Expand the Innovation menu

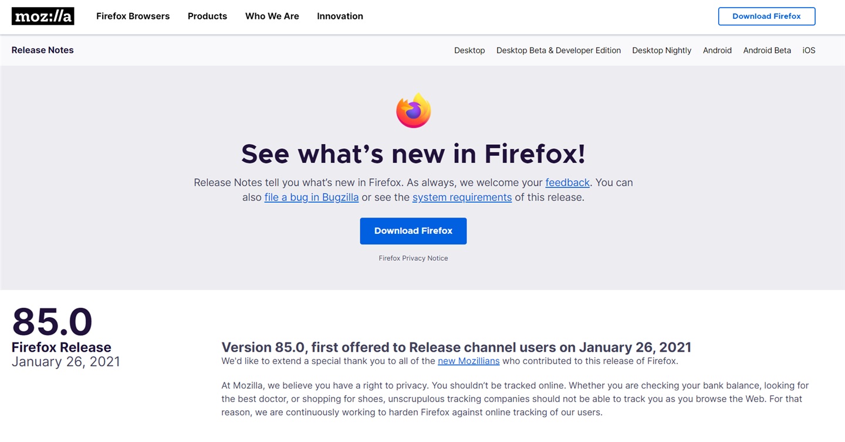pyautogui.click(x=340, y=16)
